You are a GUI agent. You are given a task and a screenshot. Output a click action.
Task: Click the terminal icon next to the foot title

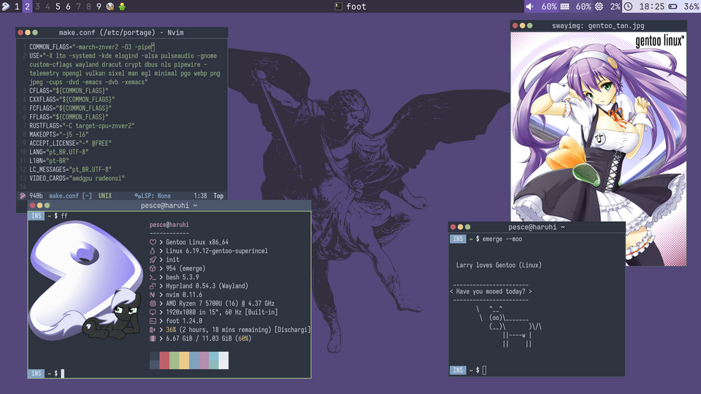[337, 7]
